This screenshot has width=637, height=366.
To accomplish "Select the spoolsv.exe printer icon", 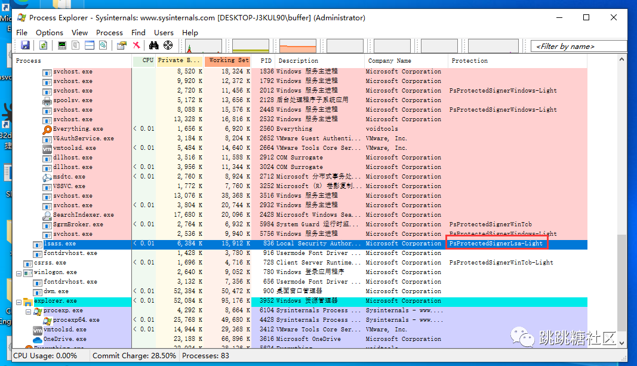I will (47, 101).
